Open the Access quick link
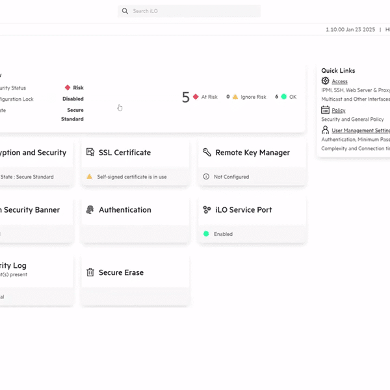Screen dimensions: 390x390 (339, 82)
